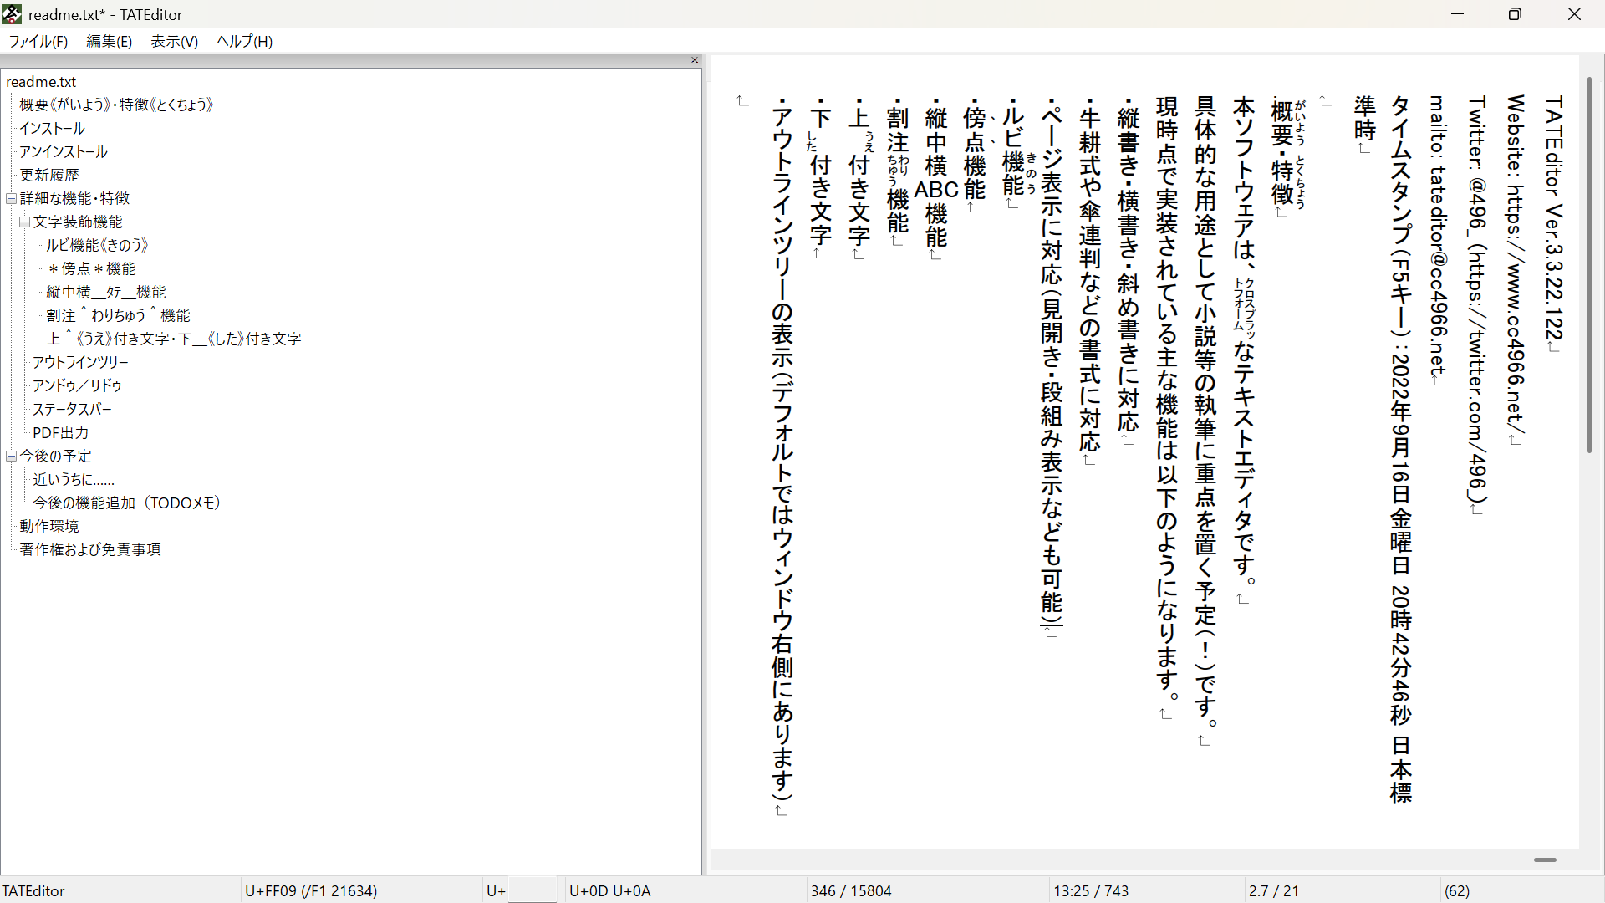Minimize the TATEditor window
Viewport: 1605px width, 903px height.
(1458, 14)
